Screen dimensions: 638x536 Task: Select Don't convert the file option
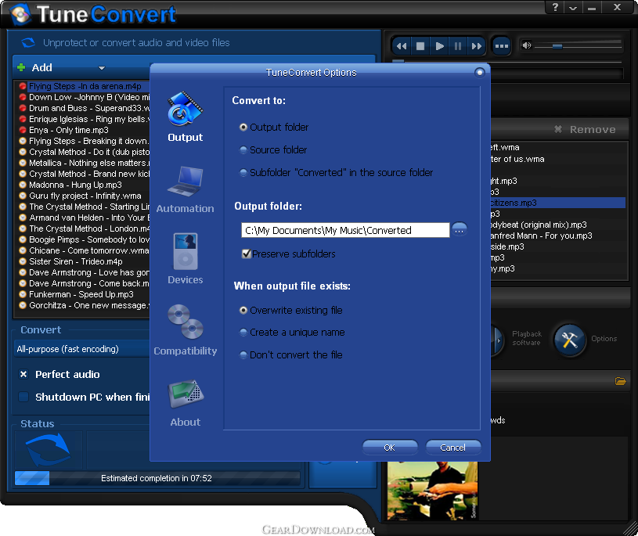[x=291, y=355]
